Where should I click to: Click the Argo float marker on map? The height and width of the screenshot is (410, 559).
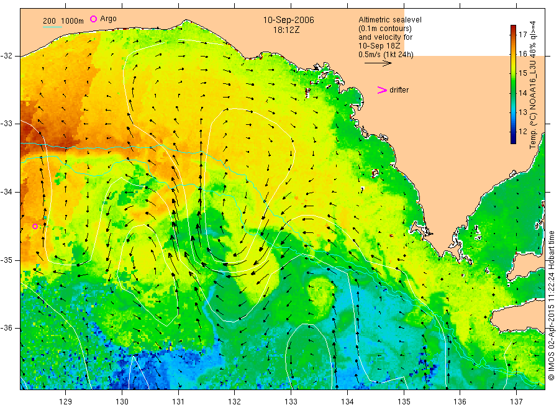35,226
